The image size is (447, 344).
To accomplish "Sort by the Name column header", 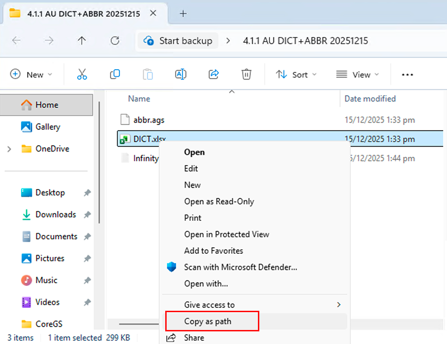I will coord(139,99).
